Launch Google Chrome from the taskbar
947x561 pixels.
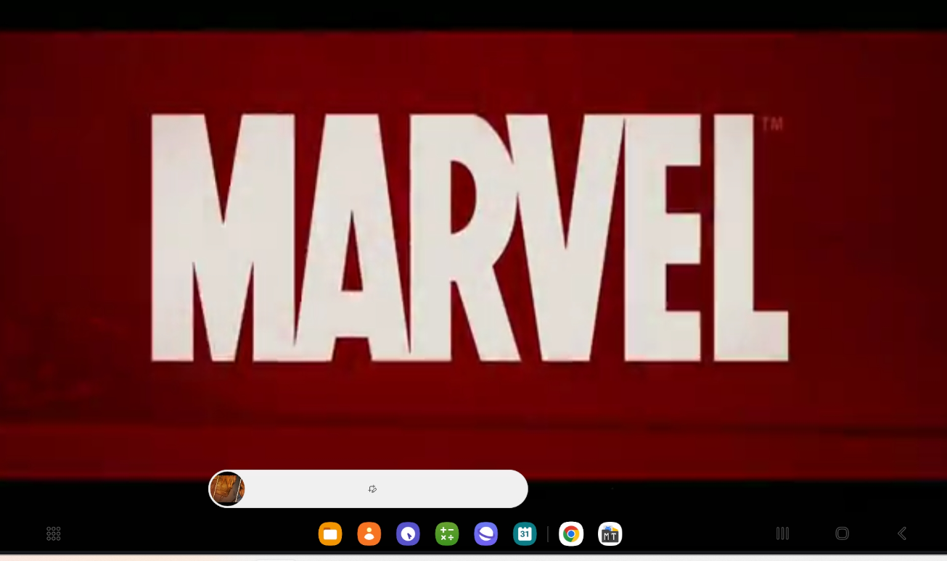[571, 534]
